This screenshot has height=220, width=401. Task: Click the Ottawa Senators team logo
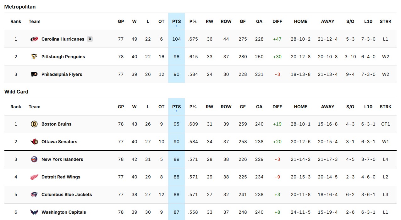coord(34,142)
